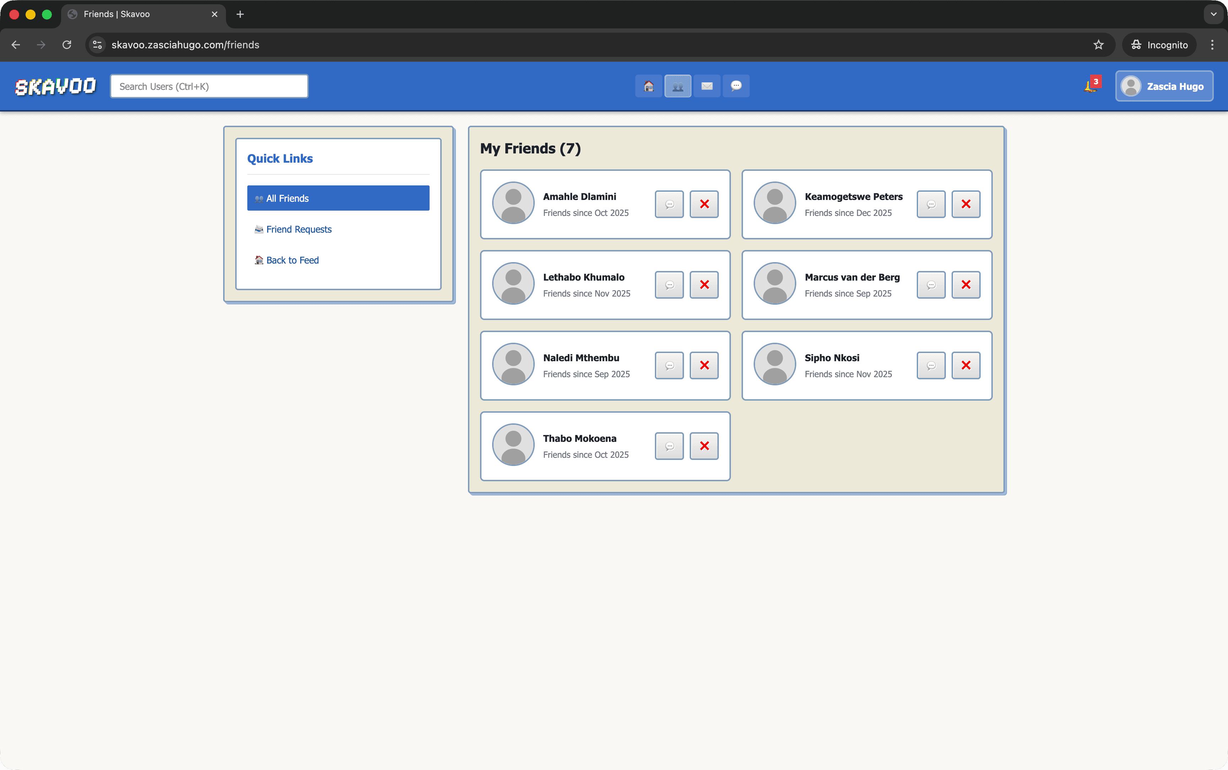
Task: Open the chat bubble icon in navbar
Action: (736, 86)
